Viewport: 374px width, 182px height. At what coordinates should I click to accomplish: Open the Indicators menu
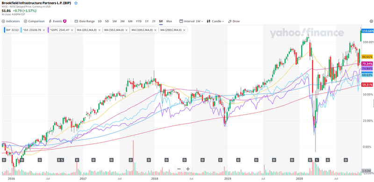11,21
